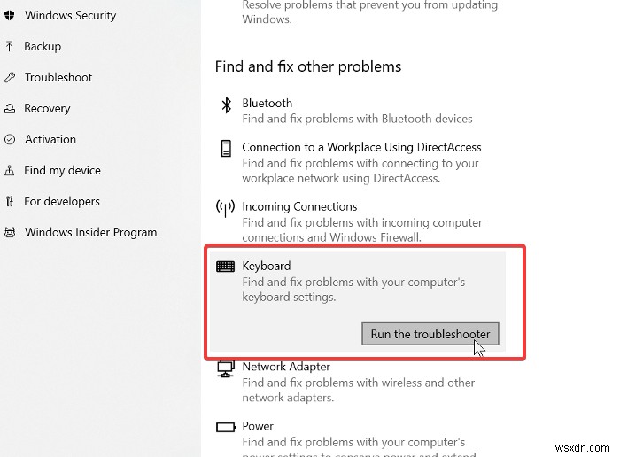Screen dimensions: 620x457
Task: Run the troubleshooter for Keyboard
Action: tap(430, 334)
